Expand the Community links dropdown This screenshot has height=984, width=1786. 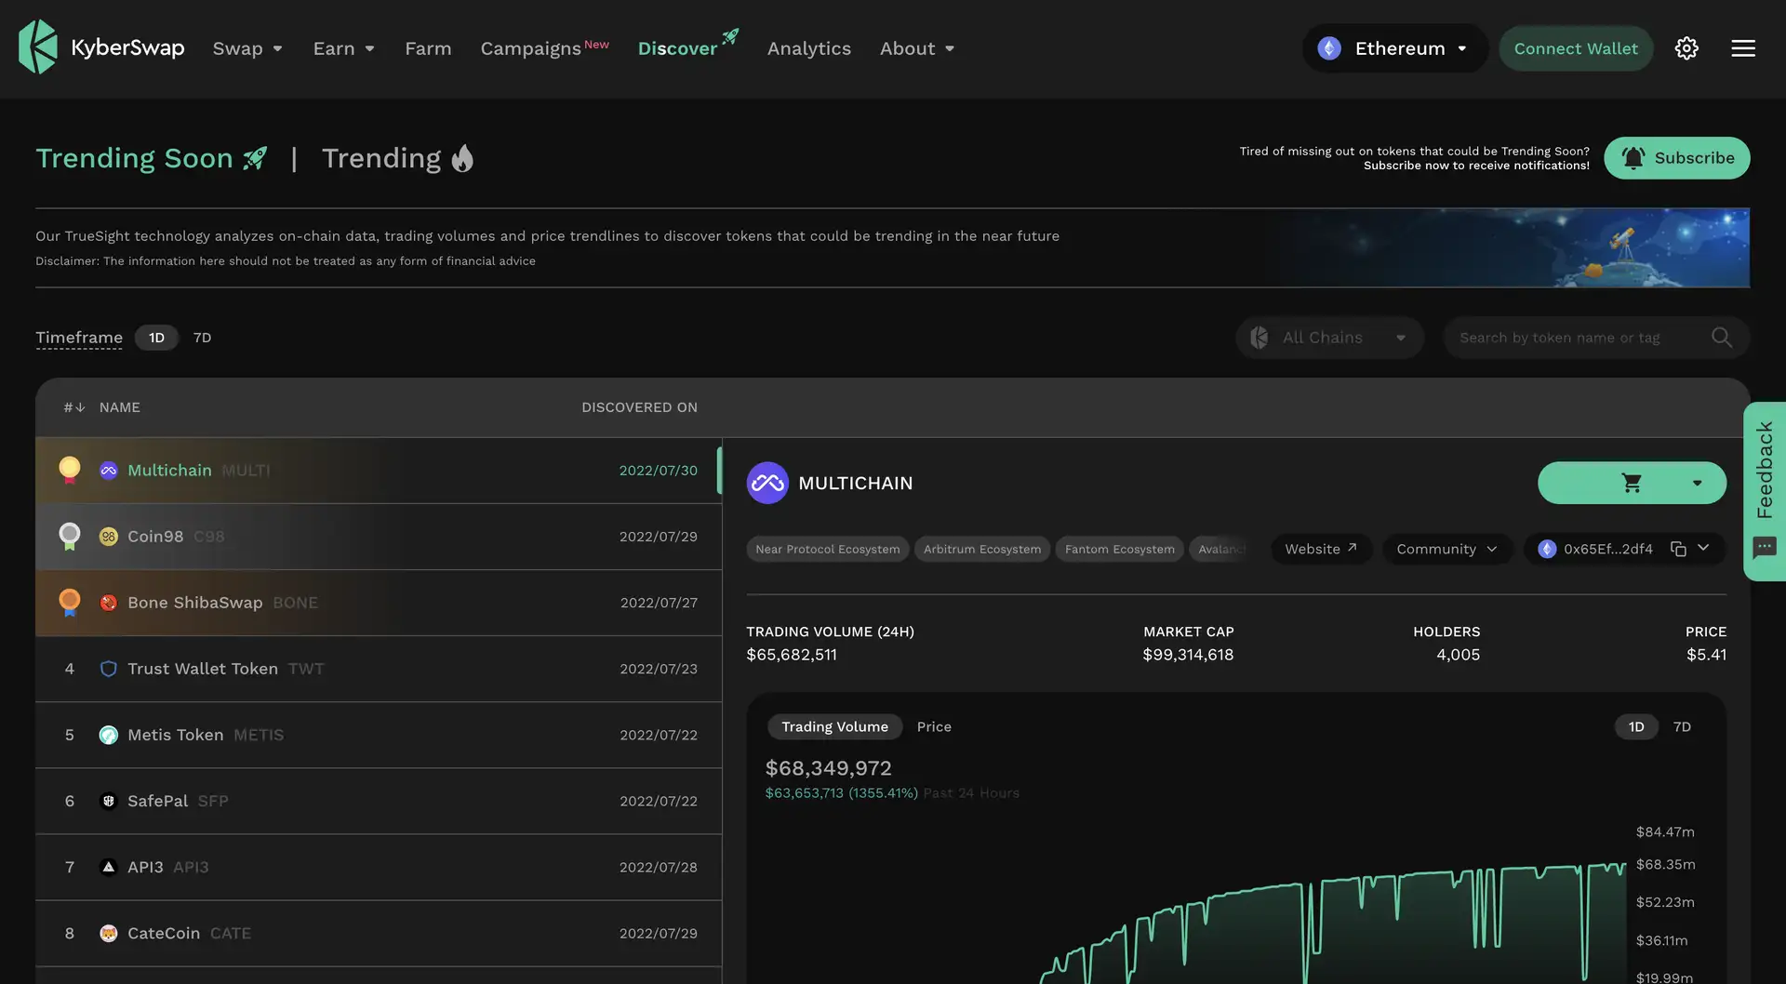(1446, 549)
